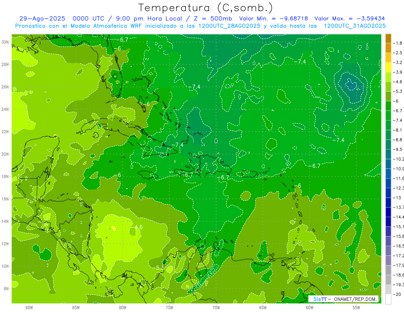404x312 pixels.
Task: Click the colorbar label '-13'
Action: click(x=397, y=198)
